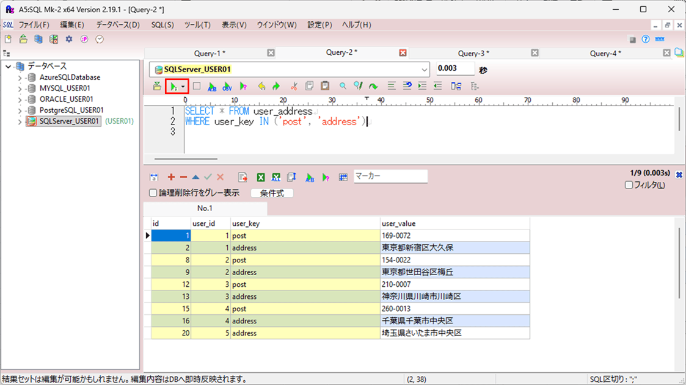Click the CSV export run icon
This screenshot has height=385, width=686.
point(227,87)
